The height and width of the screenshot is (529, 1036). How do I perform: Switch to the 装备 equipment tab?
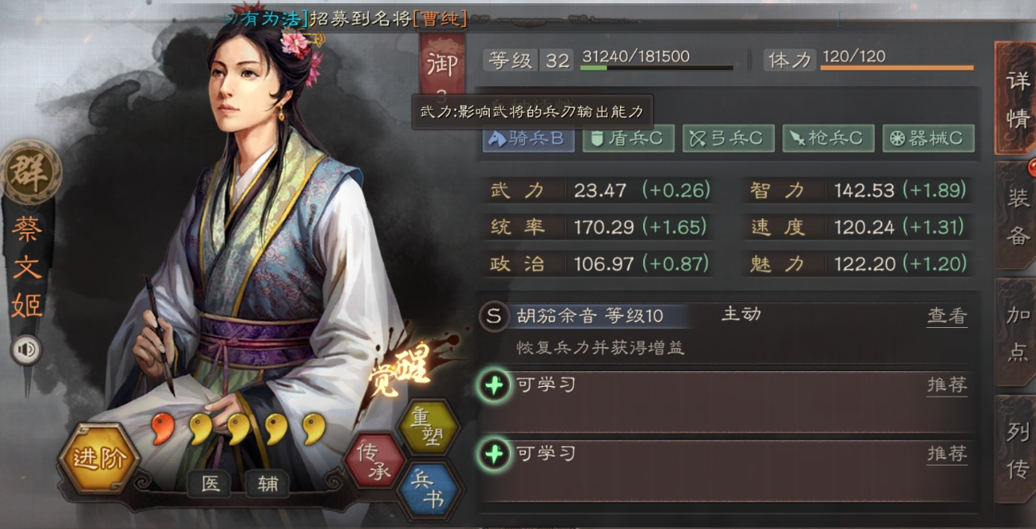(x=1016, y=217)
